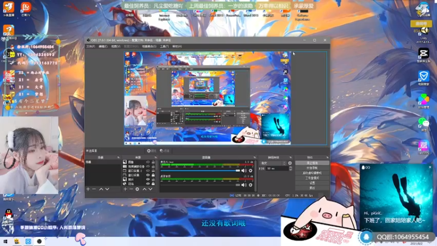Click transition duration 50 ms field
The width and height of the screenshot is (437, 246).
point(277,168)
